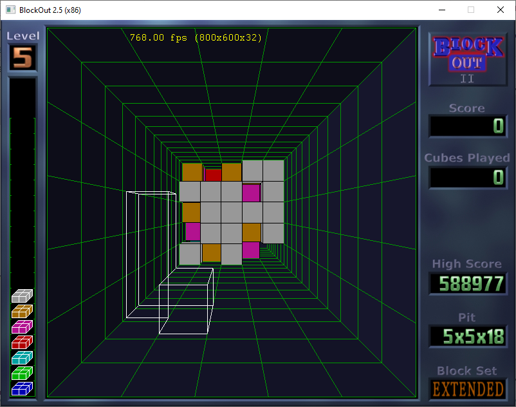
Task: Close the BlockOut window
Action: coord(500,10)
